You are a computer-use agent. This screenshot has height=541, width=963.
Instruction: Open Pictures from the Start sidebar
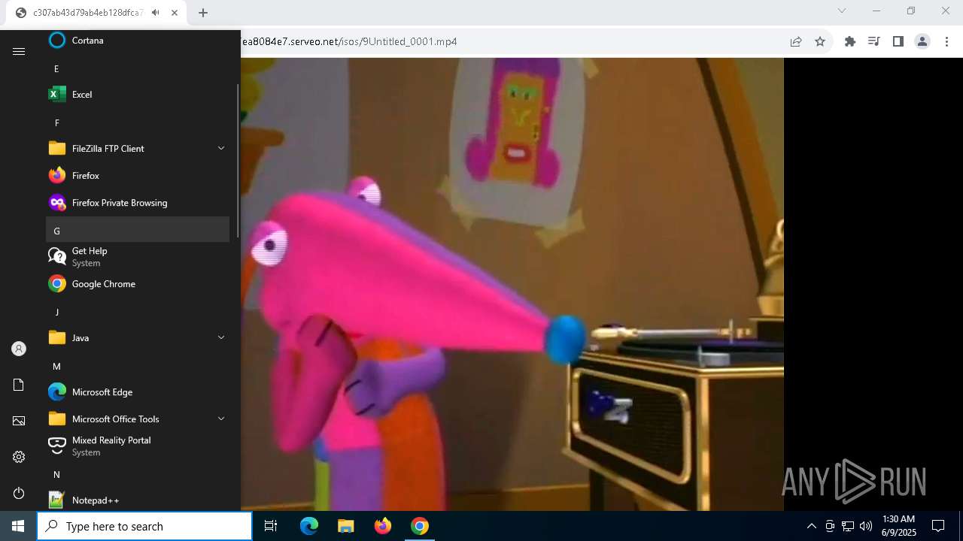(x=19, y=421)
